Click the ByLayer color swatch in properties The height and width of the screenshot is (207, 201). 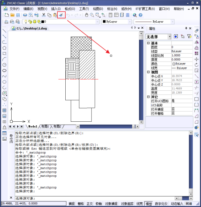pyautogui.click(x=174, y=64)
